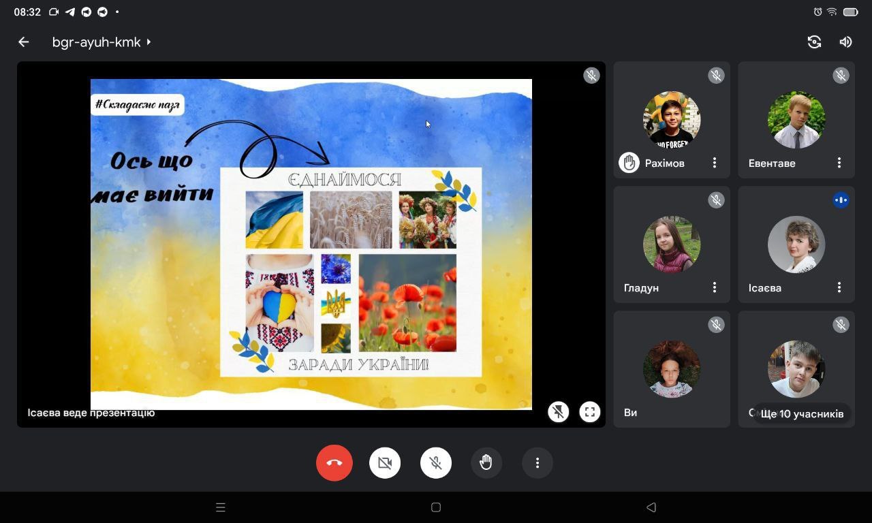
Task: Switch camera using the flip camera icon
Action: pyautogui.click(x=814, y=42)
